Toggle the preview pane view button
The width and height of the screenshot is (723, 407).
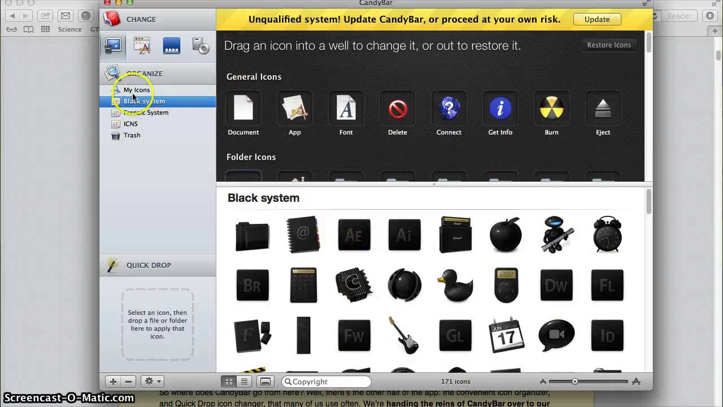click(x=265, y=382)
